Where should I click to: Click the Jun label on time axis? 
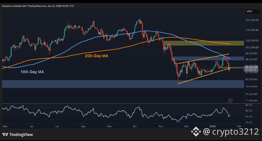click(31, 126)
